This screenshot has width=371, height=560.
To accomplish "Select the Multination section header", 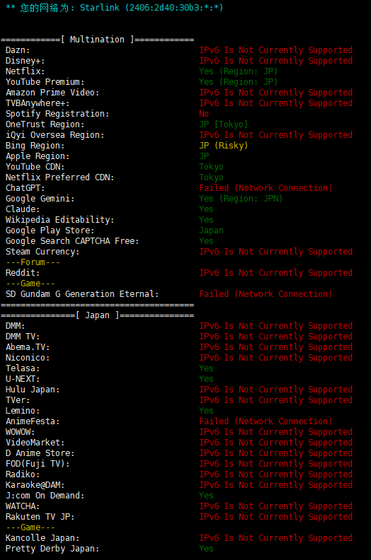I will (97, 40).
